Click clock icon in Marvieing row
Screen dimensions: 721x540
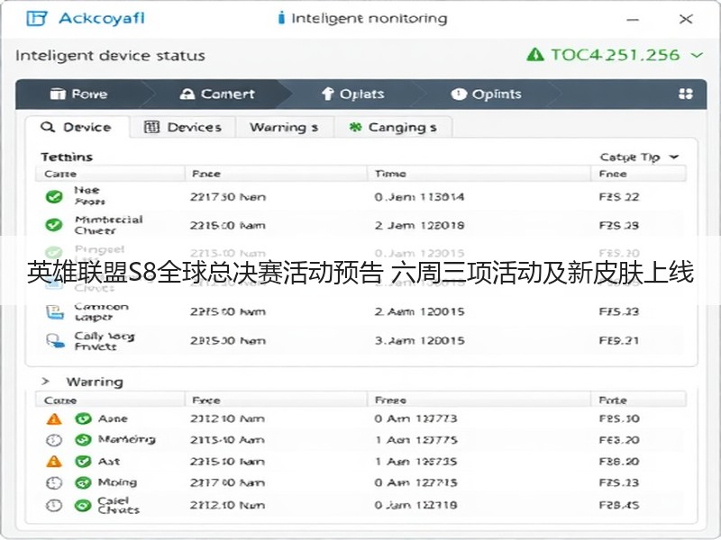click(x=54, y=440)
